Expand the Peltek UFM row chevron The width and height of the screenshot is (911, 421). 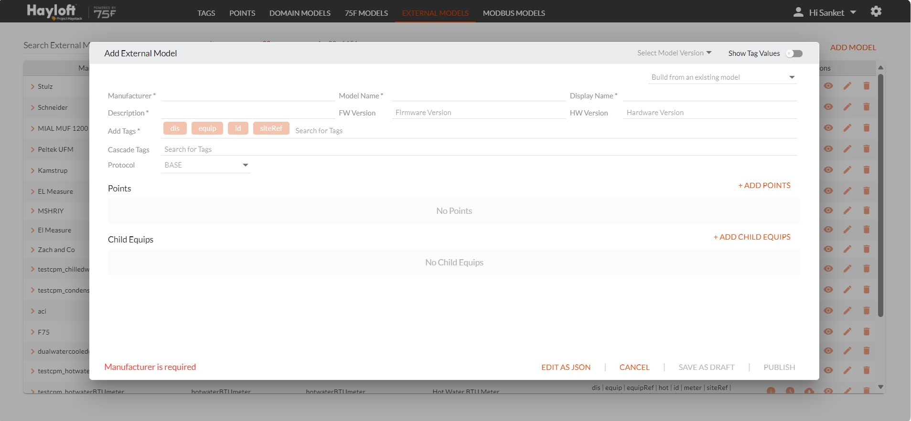tap(32, 149)
